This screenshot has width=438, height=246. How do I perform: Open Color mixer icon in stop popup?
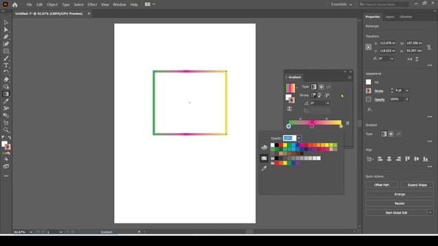pyautogui.click(x=264, y=147)
